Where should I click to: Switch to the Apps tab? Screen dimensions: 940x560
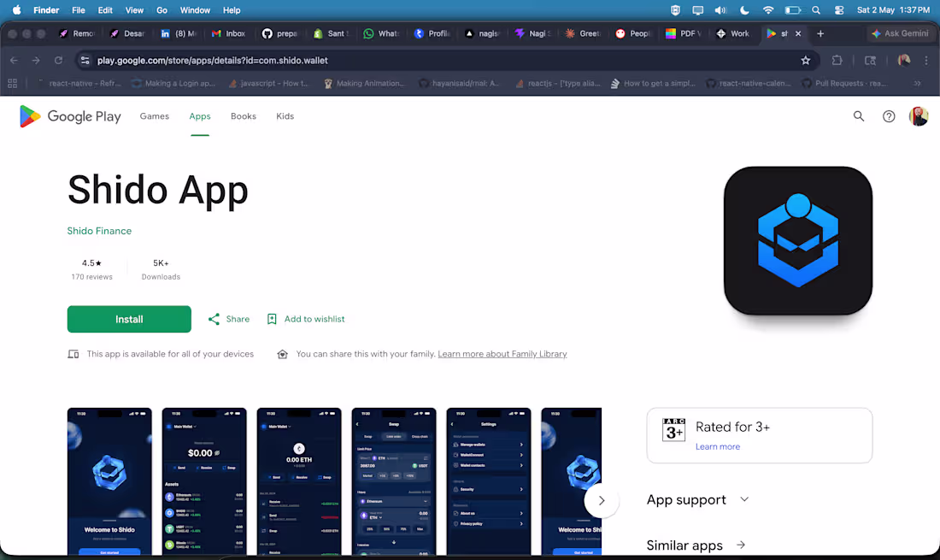[200, 116]
